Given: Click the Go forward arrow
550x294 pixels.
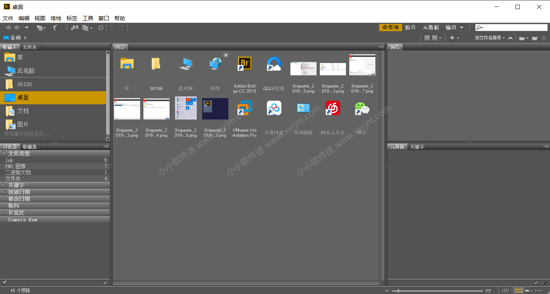Looking at the screenshot, I should [17, 28].
